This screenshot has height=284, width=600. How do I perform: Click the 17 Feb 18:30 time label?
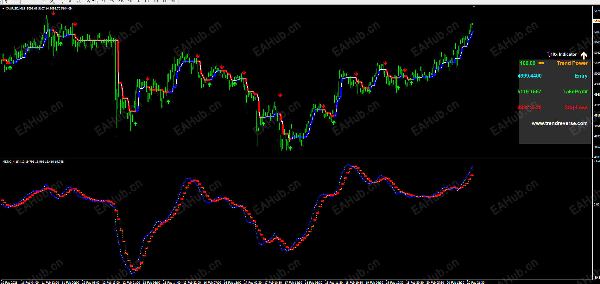[x=293, y=282]
